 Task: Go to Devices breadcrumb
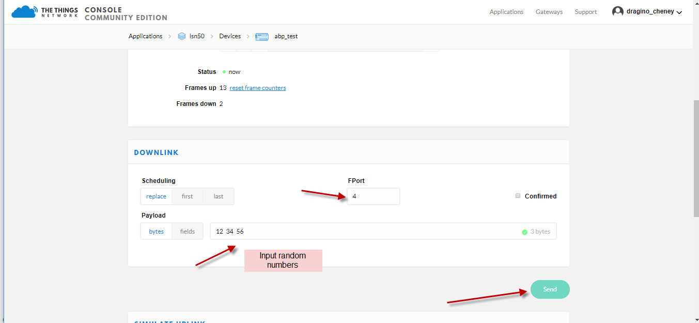point(230,36)
